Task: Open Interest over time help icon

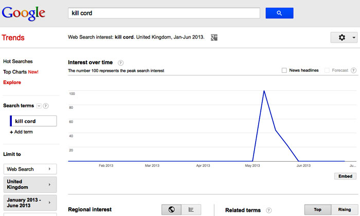Action: [120, 63]
